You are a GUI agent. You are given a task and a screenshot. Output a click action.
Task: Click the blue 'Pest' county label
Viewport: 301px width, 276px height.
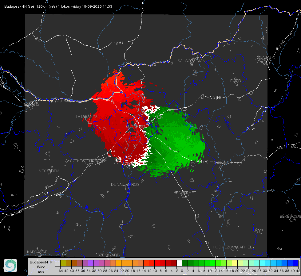(212, 185)
